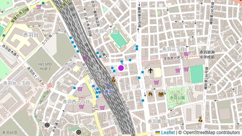Click the 赤羽南一丁目 label
242x136 pixels.
coord(161,122)
